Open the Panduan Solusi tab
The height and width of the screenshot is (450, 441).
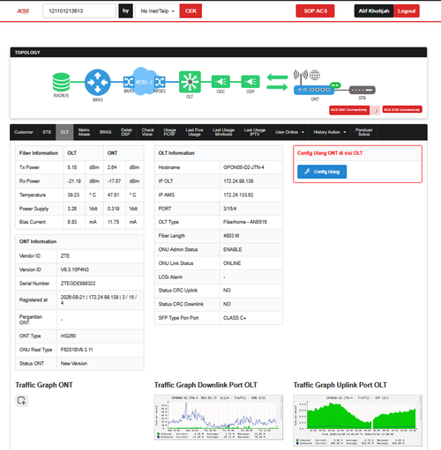tap(363, 132)
